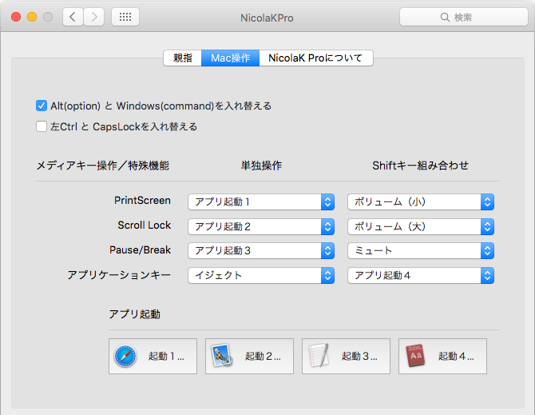Open Pause/Break 単独操作 dropdown アプリ起動3
This screenshot has width=535, height=415.
(261, 251)
